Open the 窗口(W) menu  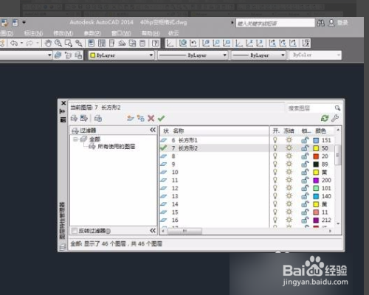click(121, 33)
